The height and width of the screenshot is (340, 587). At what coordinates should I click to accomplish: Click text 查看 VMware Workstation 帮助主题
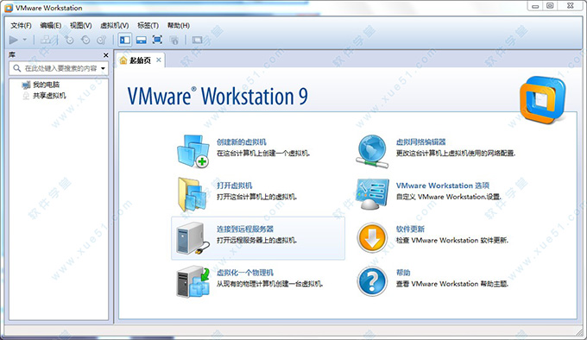point(452,284)
